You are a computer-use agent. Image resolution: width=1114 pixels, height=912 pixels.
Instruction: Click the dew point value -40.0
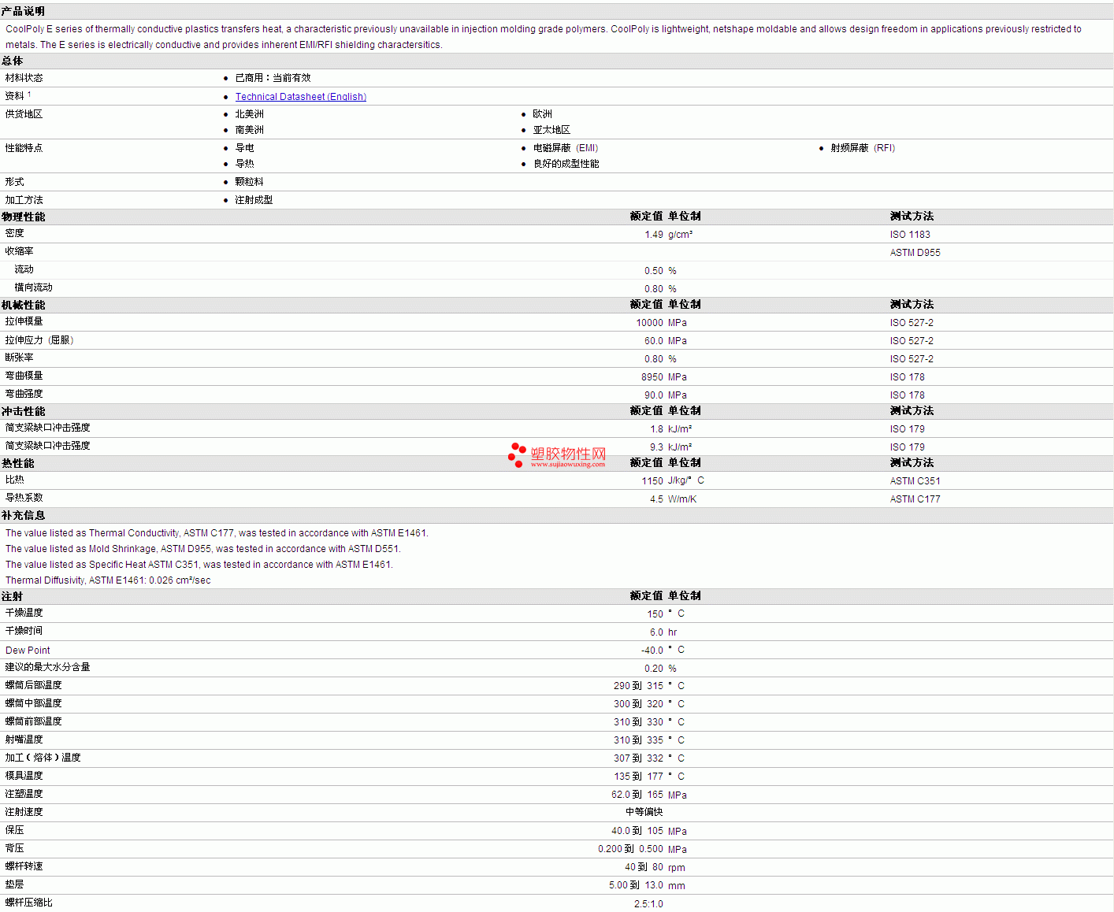(x=652, y=651)
